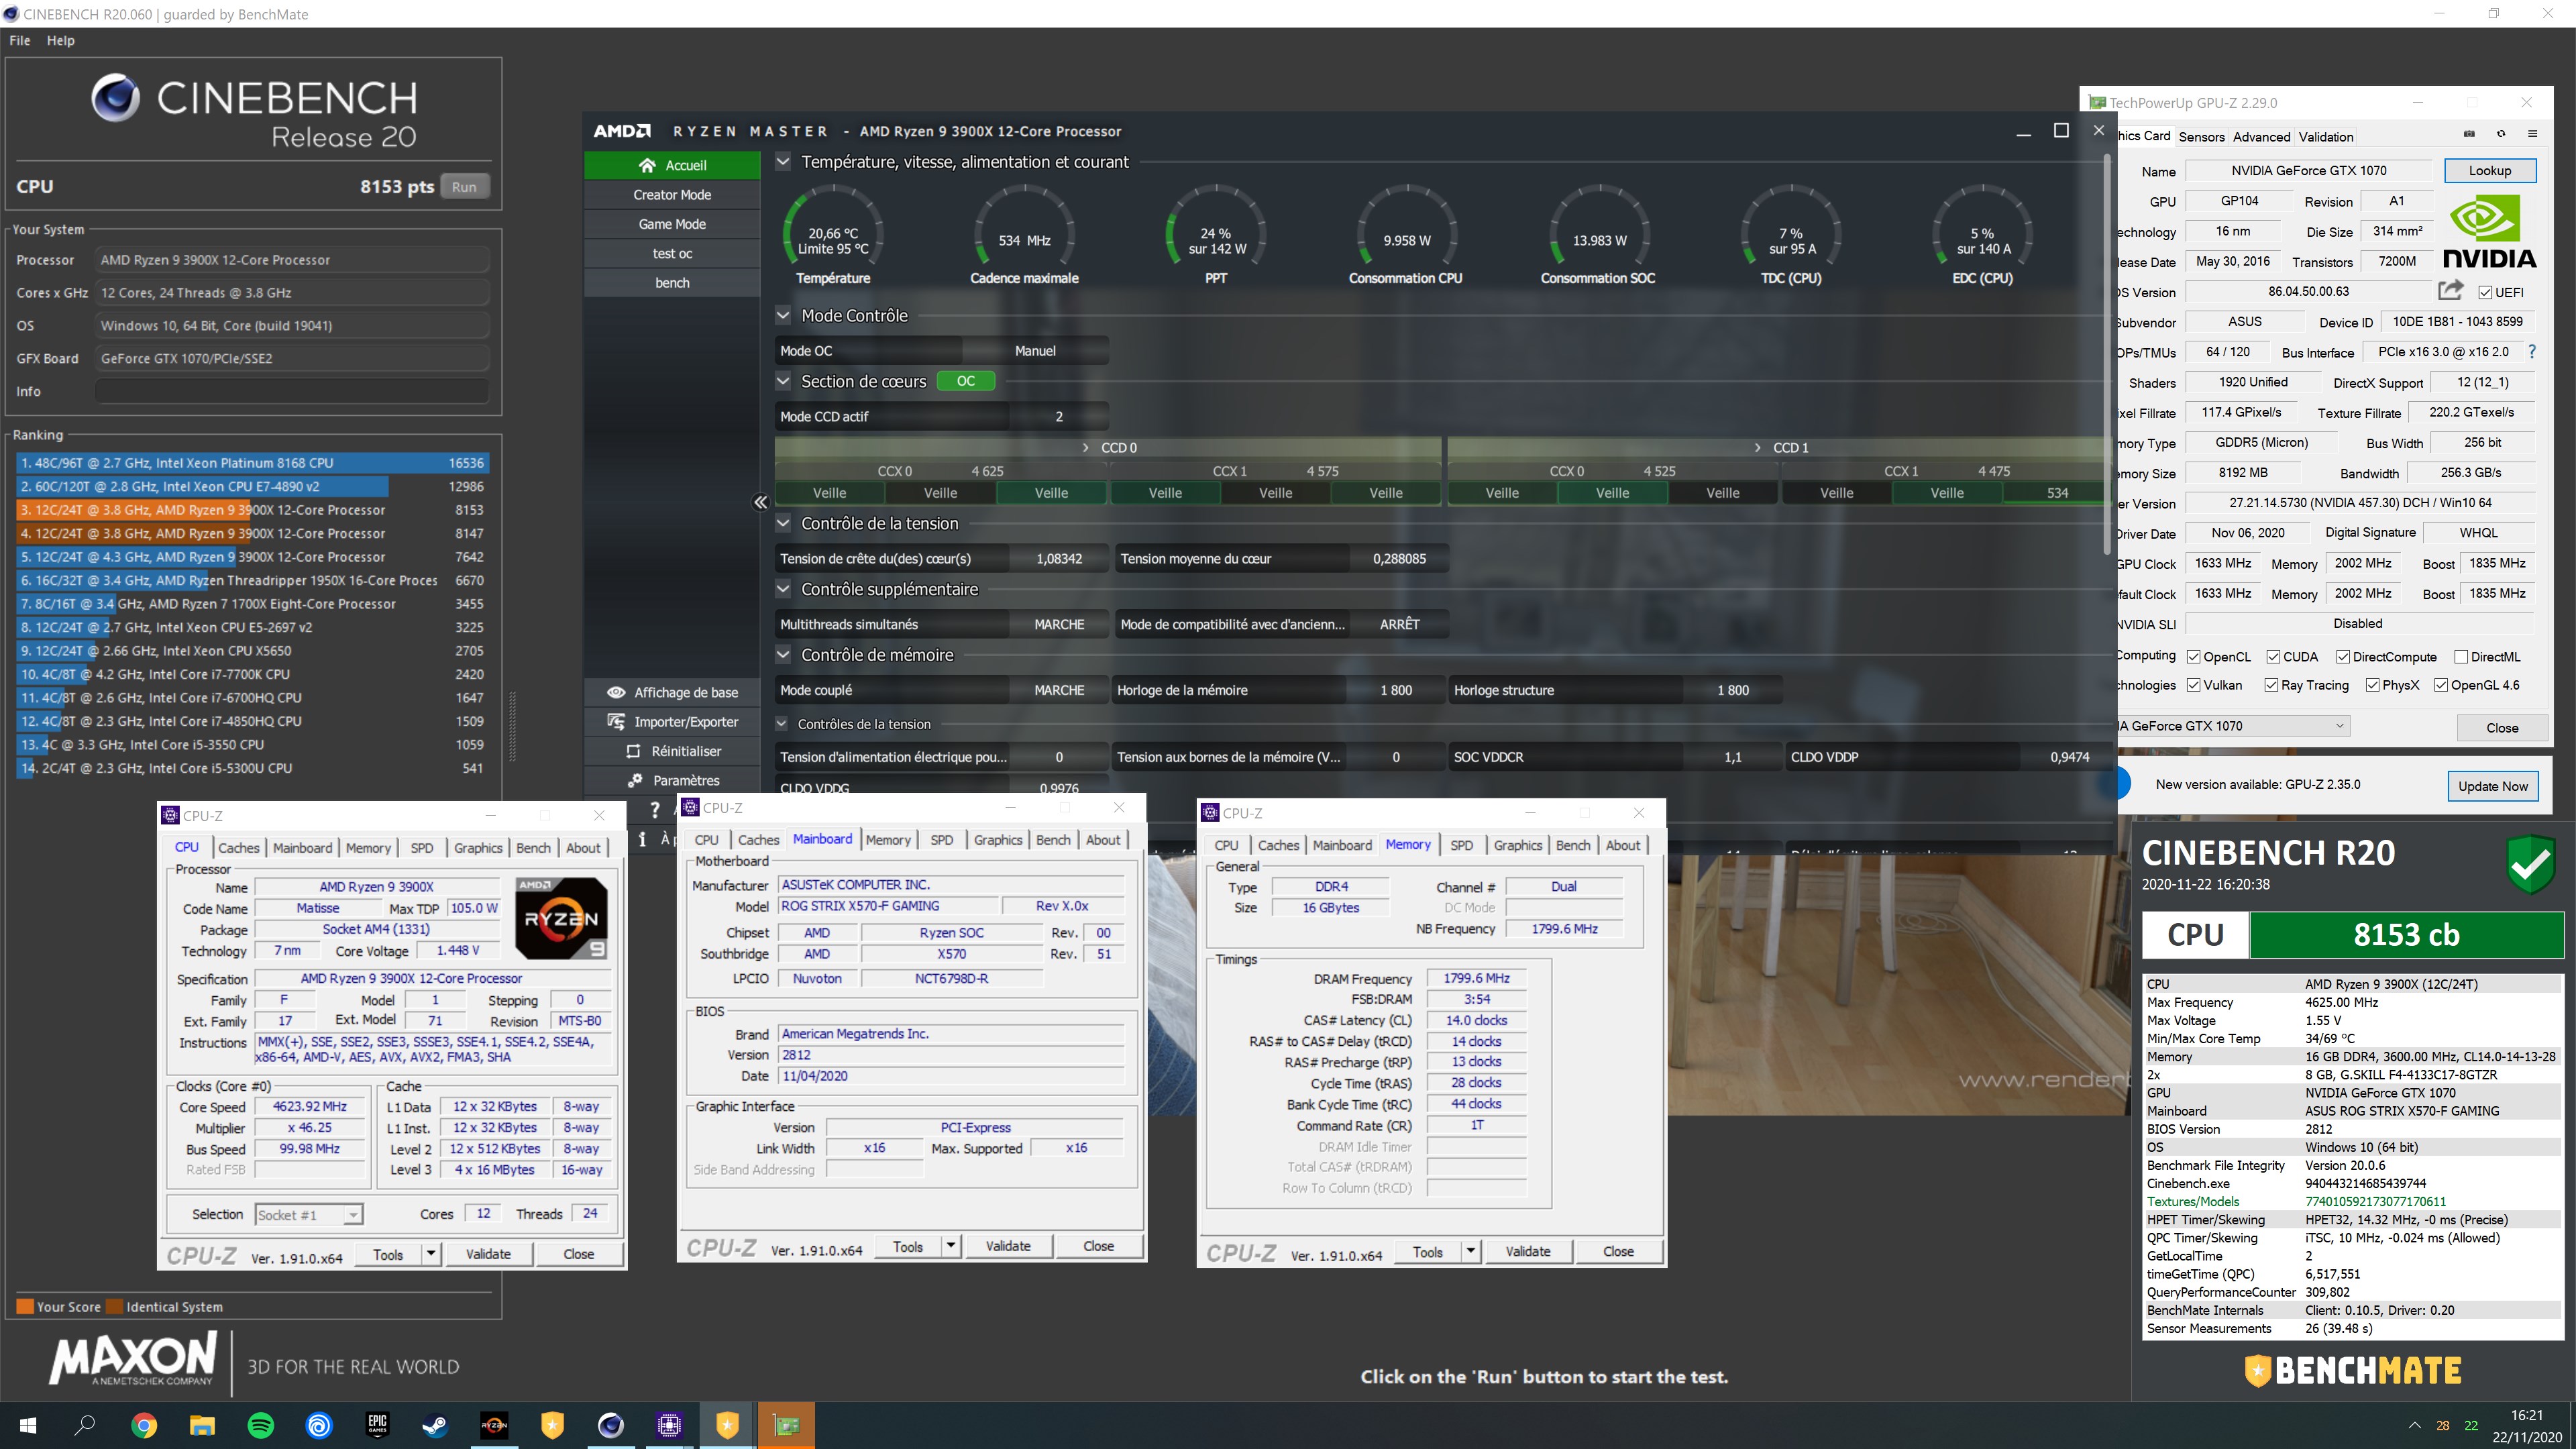Click the BIOS export share icon in GPU-Z

2450,290
